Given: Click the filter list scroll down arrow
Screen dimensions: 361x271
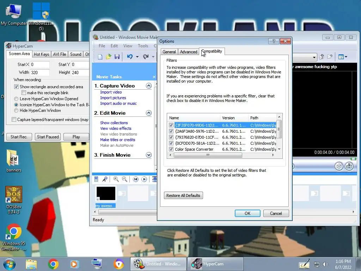Looking at the screenshot, I should click(279, 149).
